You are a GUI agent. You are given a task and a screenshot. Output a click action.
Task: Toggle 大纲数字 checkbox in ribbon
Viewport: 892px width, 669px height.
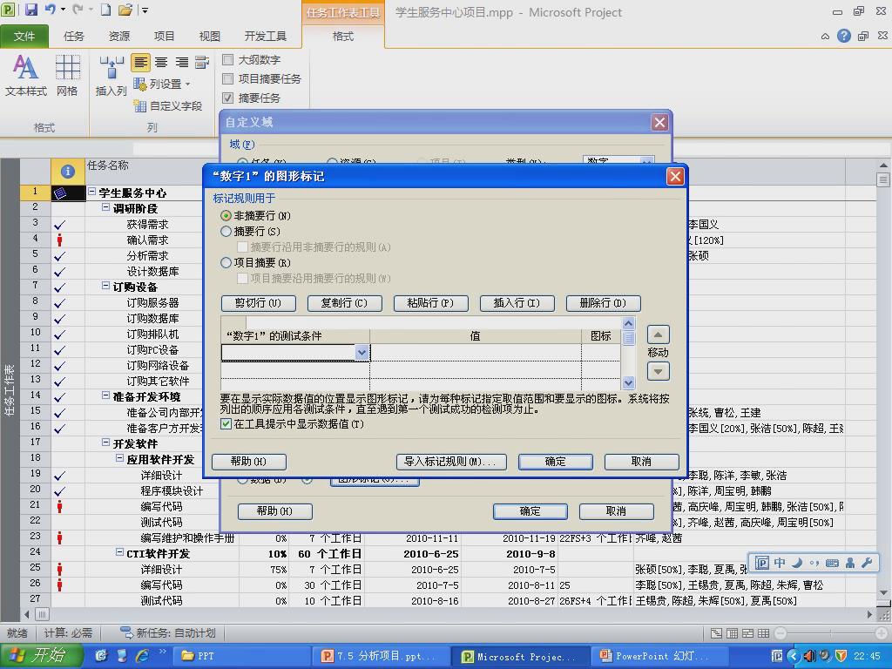click(x=227, y=59)
